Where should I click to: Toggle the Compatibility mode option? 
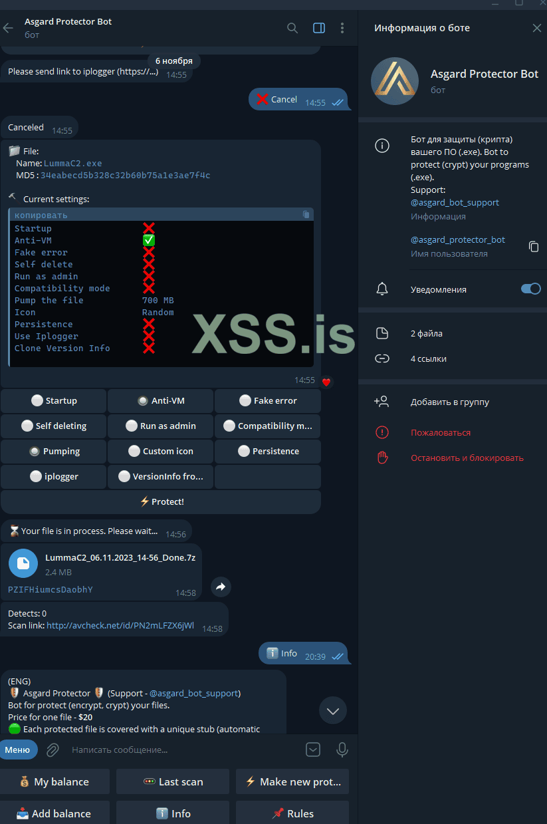(268, 426)
